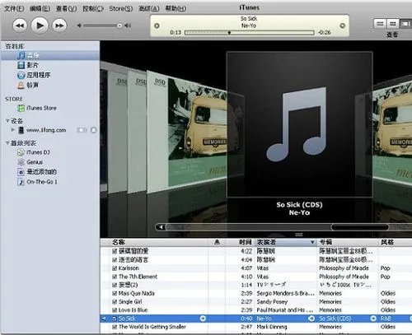Click the device battery indicator icon
This screenshot has width=412, height=335.
pyautogui.click(x=82, y=130)
